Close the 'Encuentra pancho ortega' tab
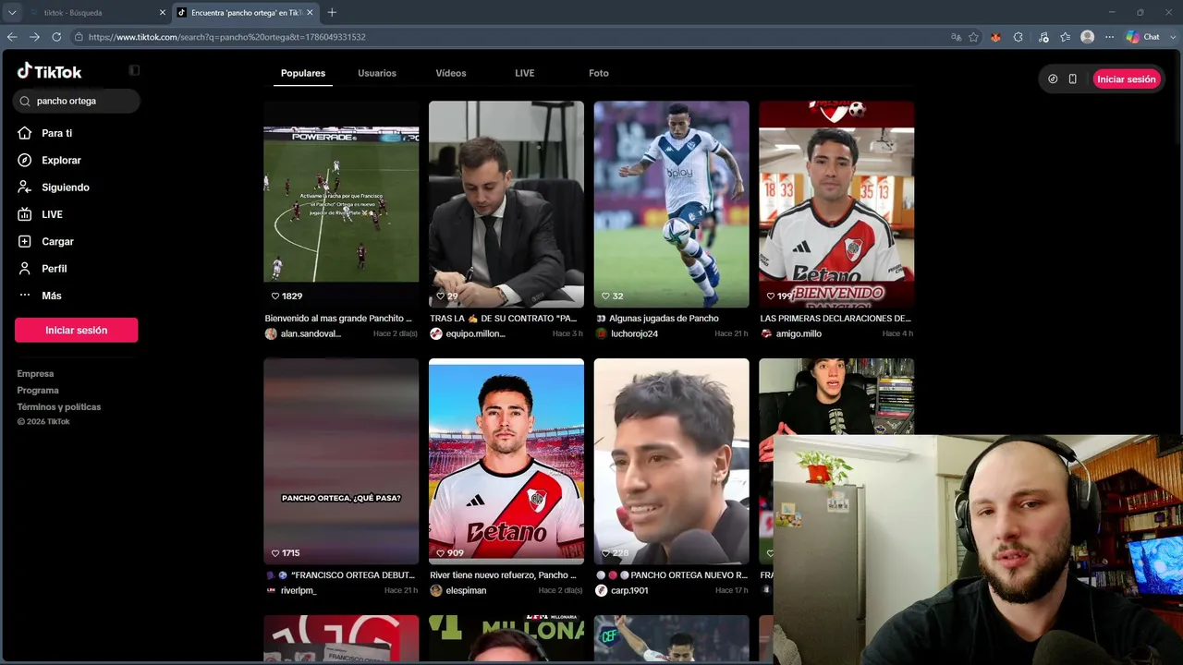 pos(310,13)
